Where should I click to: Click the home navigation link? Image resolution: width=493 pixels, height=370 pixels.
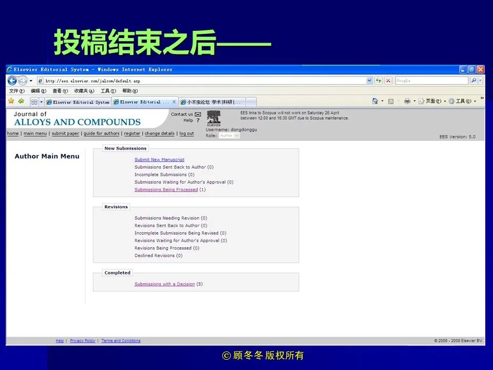tap(13, 134)
